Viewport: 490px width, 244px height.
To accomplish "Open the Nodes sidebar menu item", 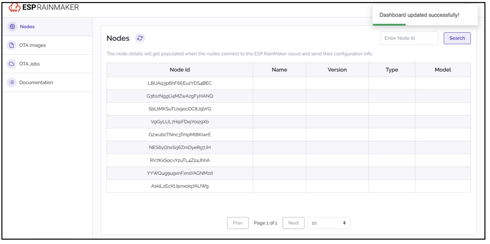I will [47, 26].
